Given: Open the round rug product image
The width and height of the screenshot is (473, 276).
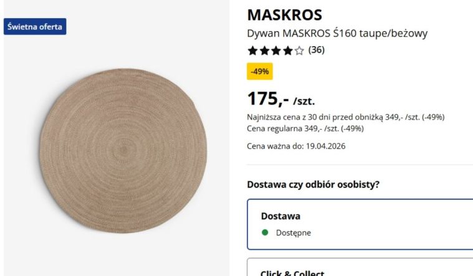Looking at the screenshot, I should (123, 151).
